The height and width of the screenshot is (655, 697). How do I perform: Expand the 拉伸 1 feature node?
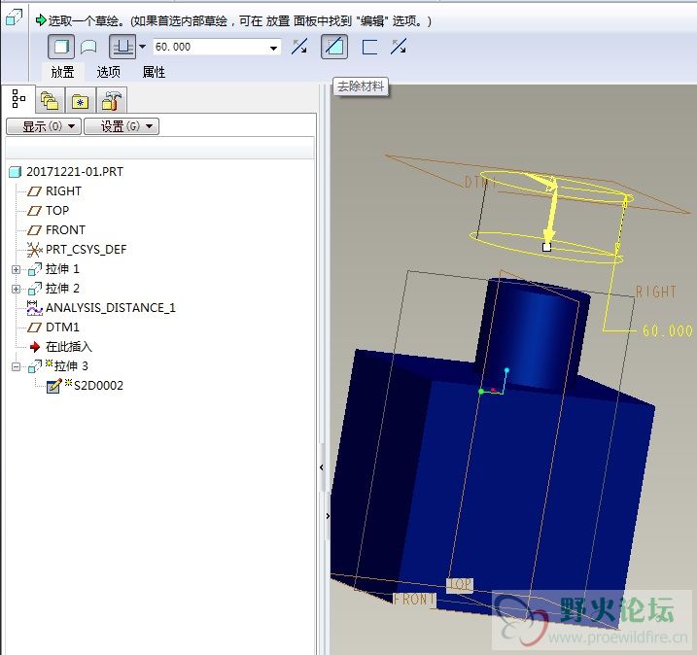[16, 270]
